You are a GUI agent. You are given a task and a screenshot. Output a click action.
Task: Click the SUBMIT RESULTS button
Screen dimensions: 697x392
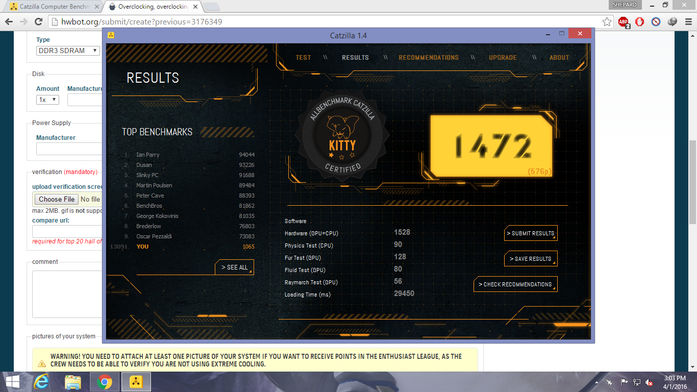pos(531,233)
